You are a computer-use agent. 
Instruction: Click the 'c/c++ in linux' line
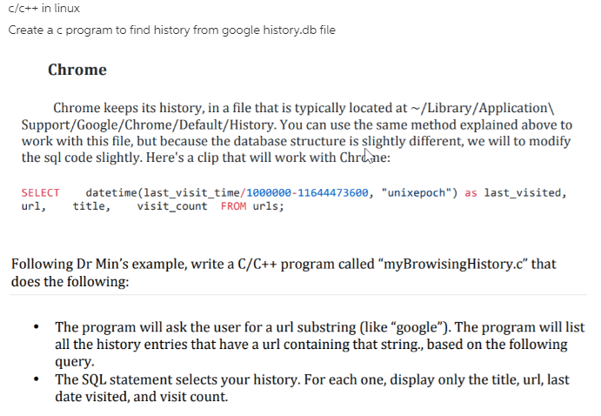pyautogui.click(x=44, y=9)
